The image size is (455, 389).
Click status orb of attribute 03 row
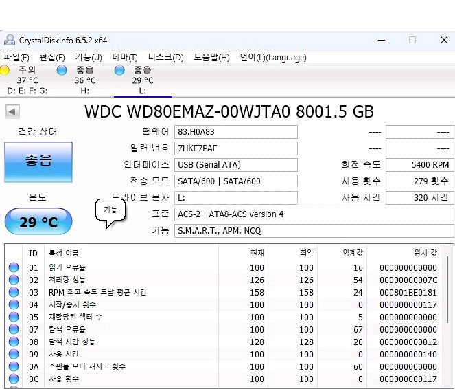[14, 292]
